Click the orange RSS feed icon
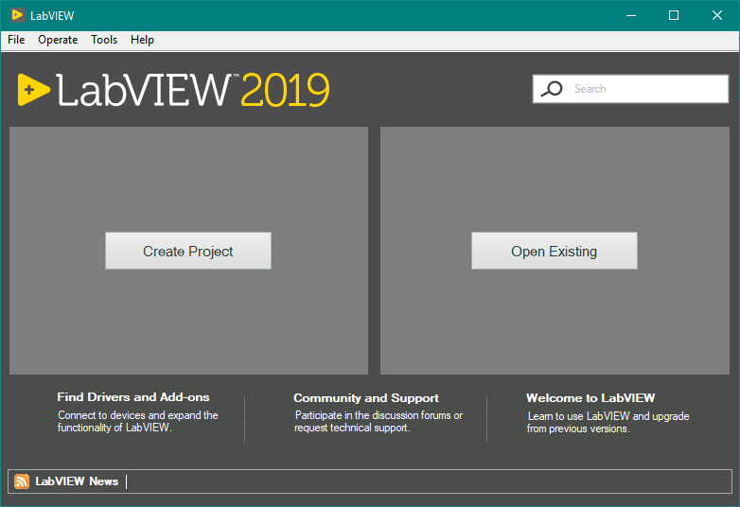 pyautogui.click(x=22, y=481)
